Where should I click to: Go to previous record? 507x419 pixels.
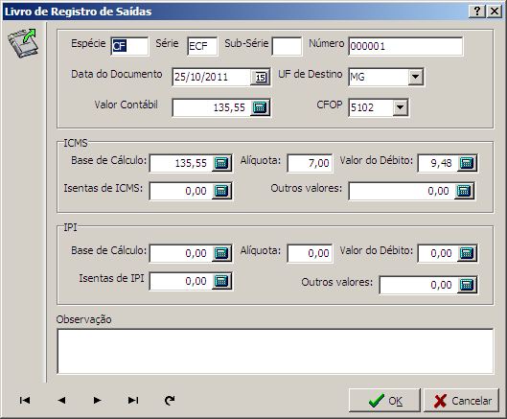tap(61, 400)
